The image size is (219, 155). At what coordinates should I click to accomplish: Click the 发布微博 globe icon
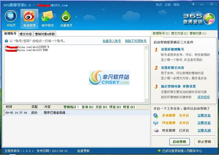point(156,116)
